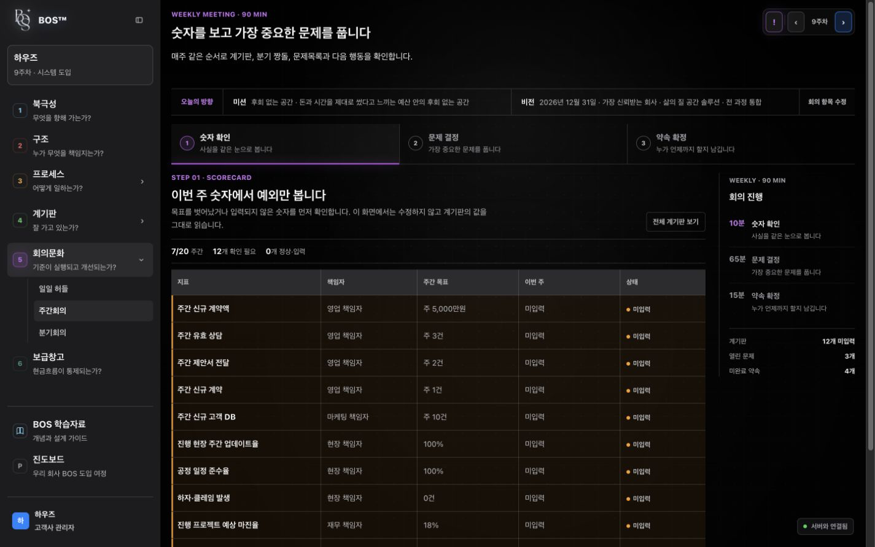Click the 미완료 약속 4개 summary row
Screen dimensions: 875x547
tap(791, 371)
